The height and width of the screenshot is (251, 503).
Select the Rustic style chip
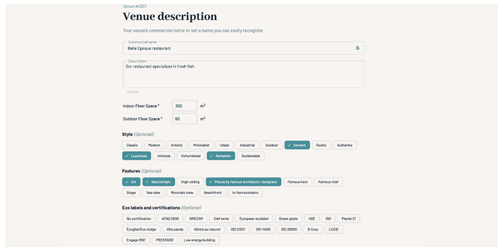(321, 145)
